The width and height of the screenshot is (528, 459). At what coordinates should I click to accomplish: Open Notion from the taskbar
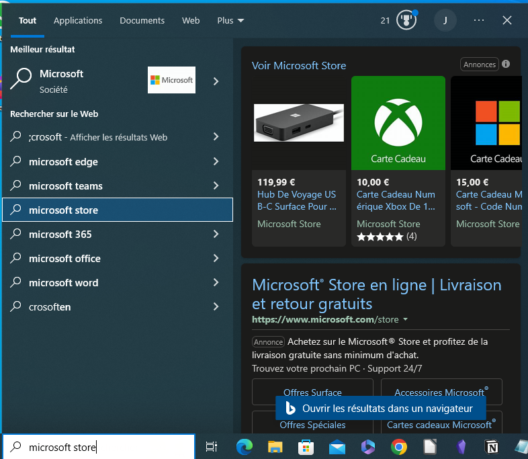[x=492, y=447]
